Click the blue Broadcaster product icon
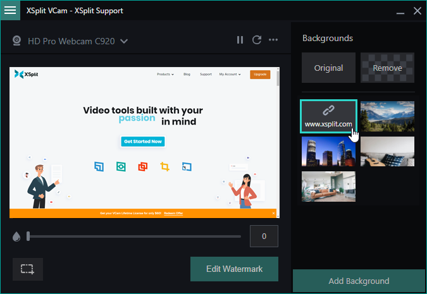The image size is (427, 294). [x=99, y=166]
